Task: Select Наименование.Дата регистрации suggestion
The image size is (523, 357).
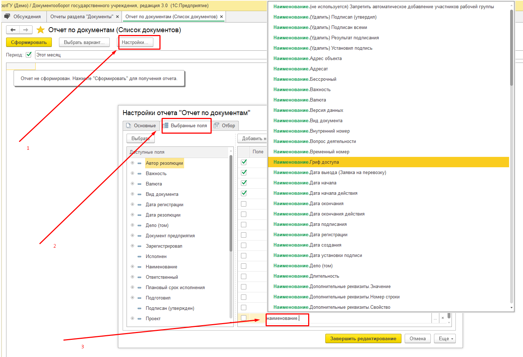Action: pyautogui.click(x=388, y=235)
